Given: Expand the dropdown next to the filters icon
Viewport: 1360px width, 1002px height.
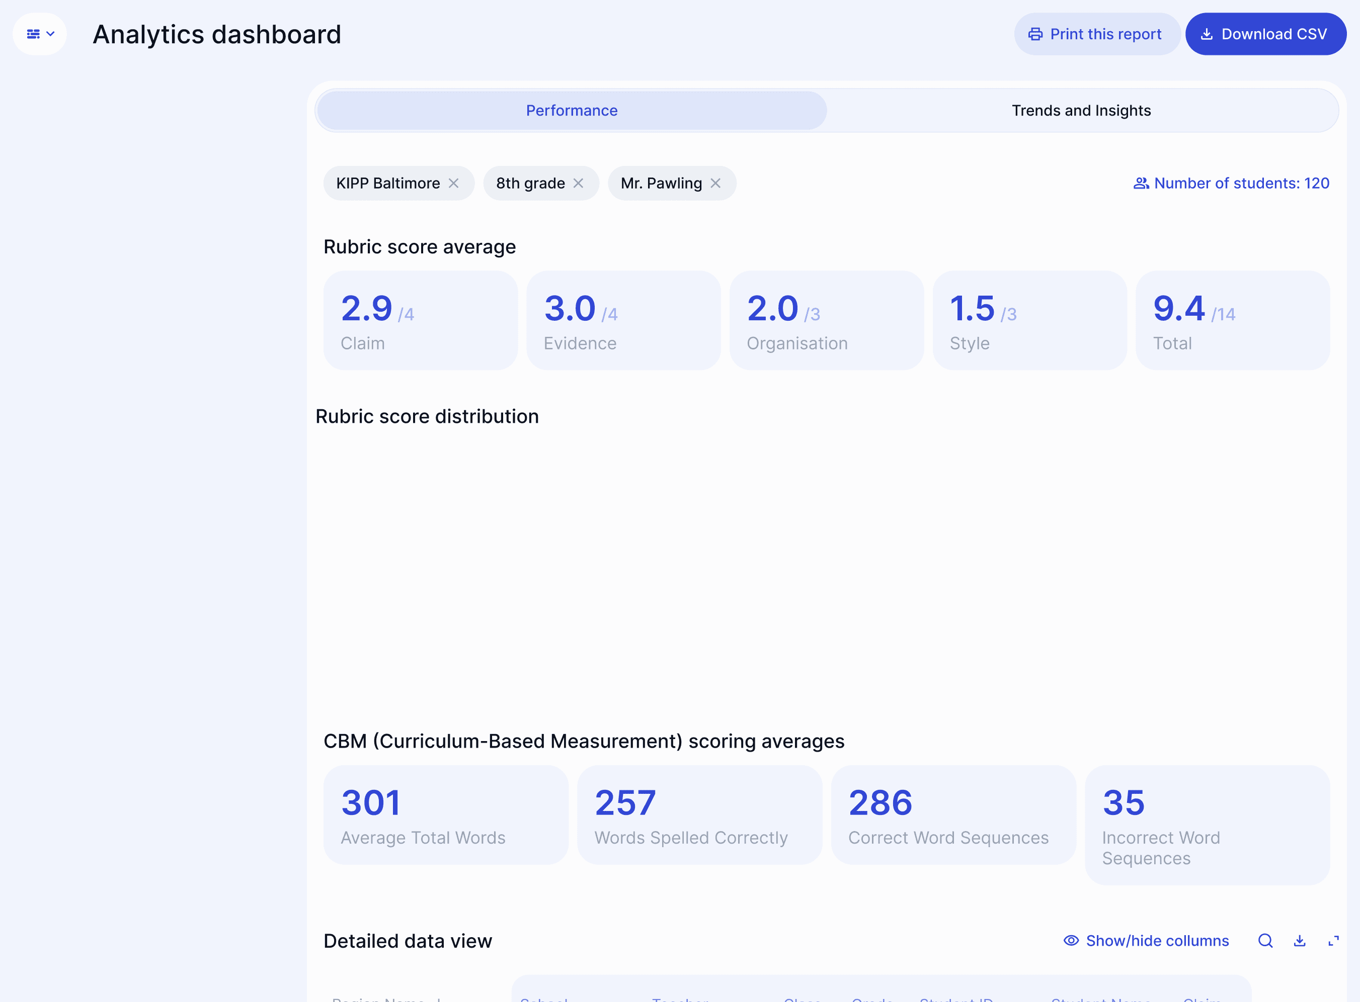Looking at the screenshot, I should click(50, 34).
